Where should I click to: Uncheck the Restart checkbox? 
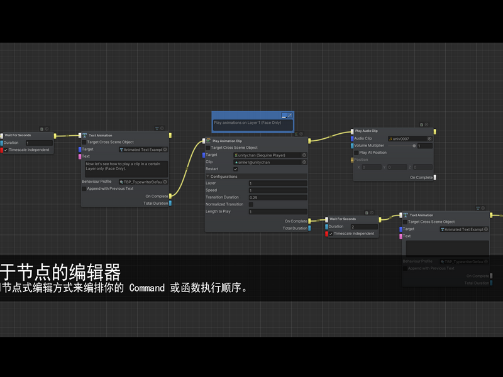[x=235, y=169]
